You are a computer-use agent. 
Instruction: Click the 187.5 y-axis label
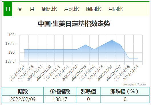10,61
